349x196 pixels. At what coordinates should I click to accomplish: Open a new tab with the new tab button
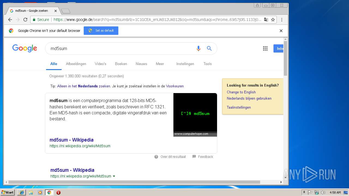coord(66,11)
